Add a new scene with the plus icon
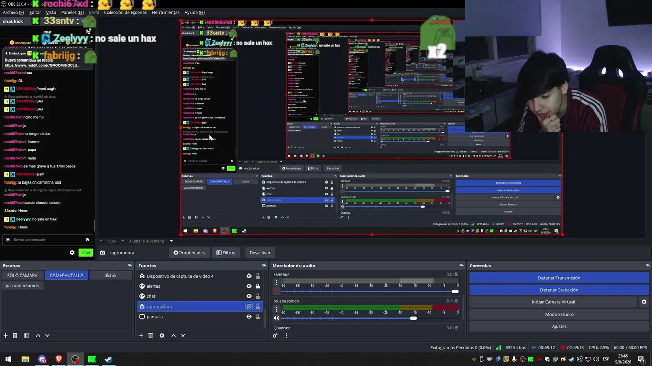The height and width of the screenshot is (366, 652). (6, 335)
